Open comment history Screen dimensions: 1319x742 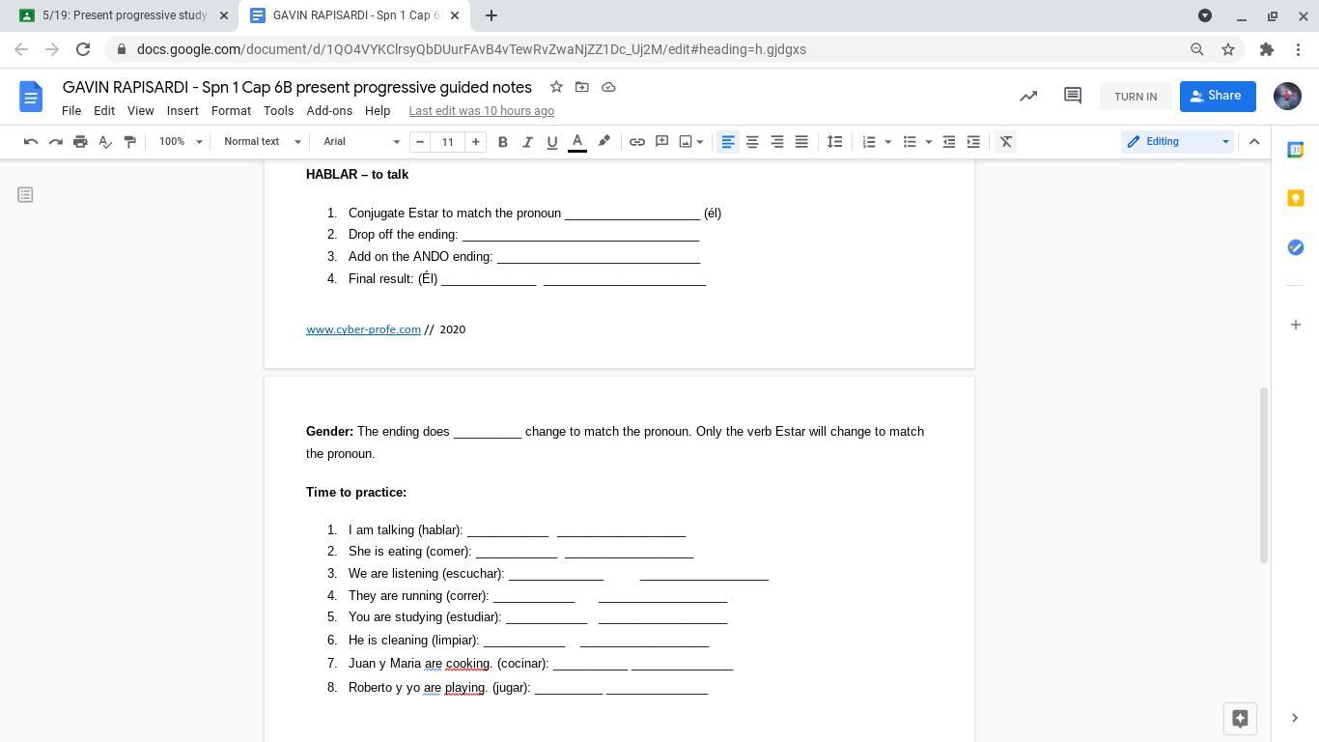[1073, 96]
